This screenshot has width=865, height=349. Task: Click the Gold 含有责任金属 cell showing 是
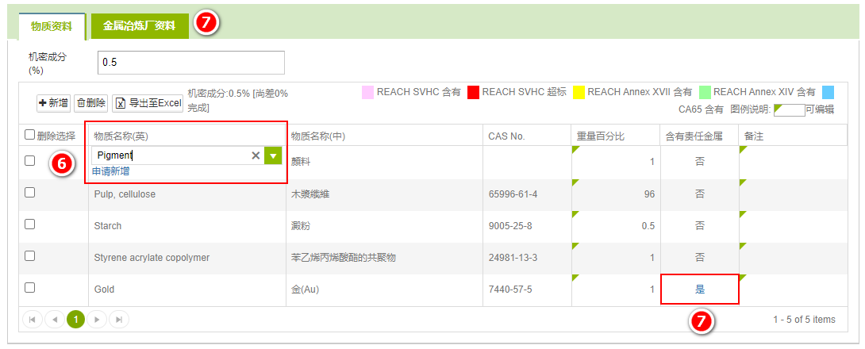[699, 290]
